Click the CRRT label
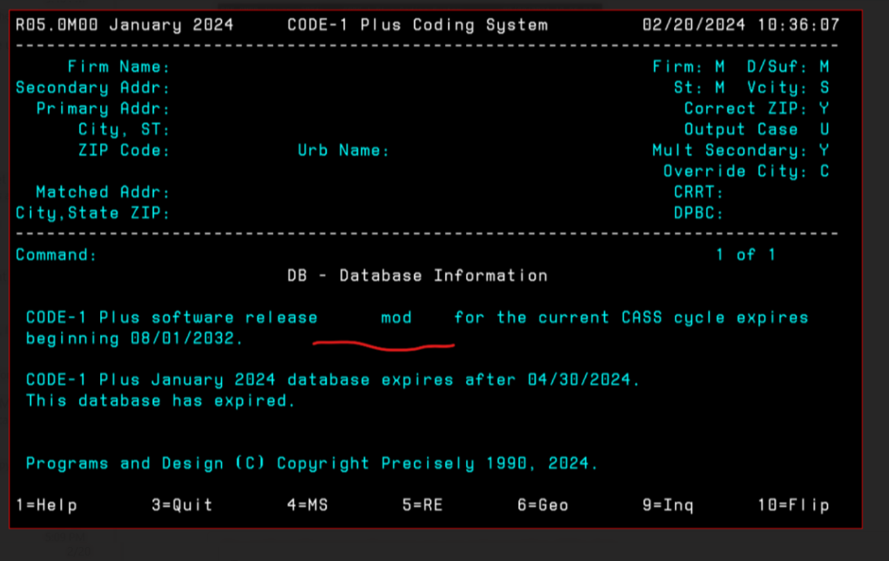 tap(698, 192)
